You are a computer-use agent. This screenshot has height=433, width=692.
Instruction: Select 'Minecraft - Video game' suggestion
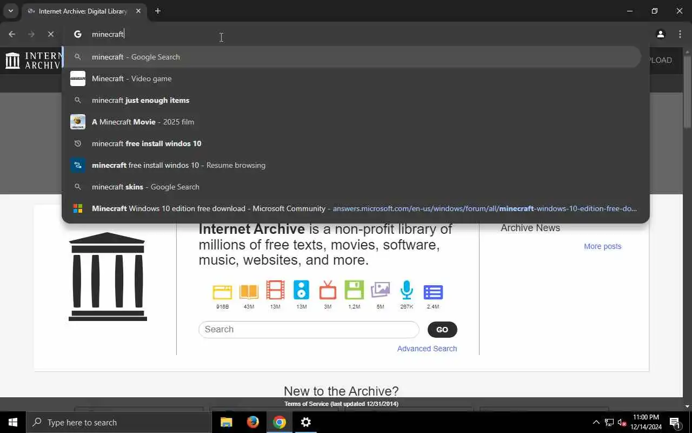352,78
